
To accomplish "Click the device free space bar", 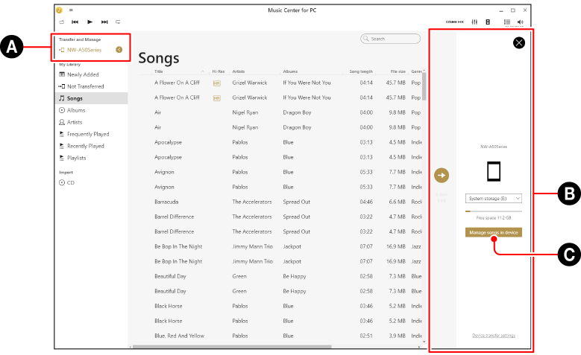I will (494, 211).
